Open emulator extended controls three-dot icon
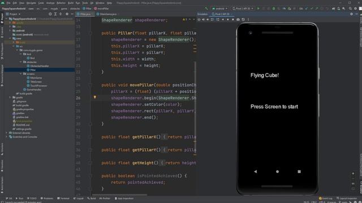This screenshot has height=203, width=362. point(248,20)
